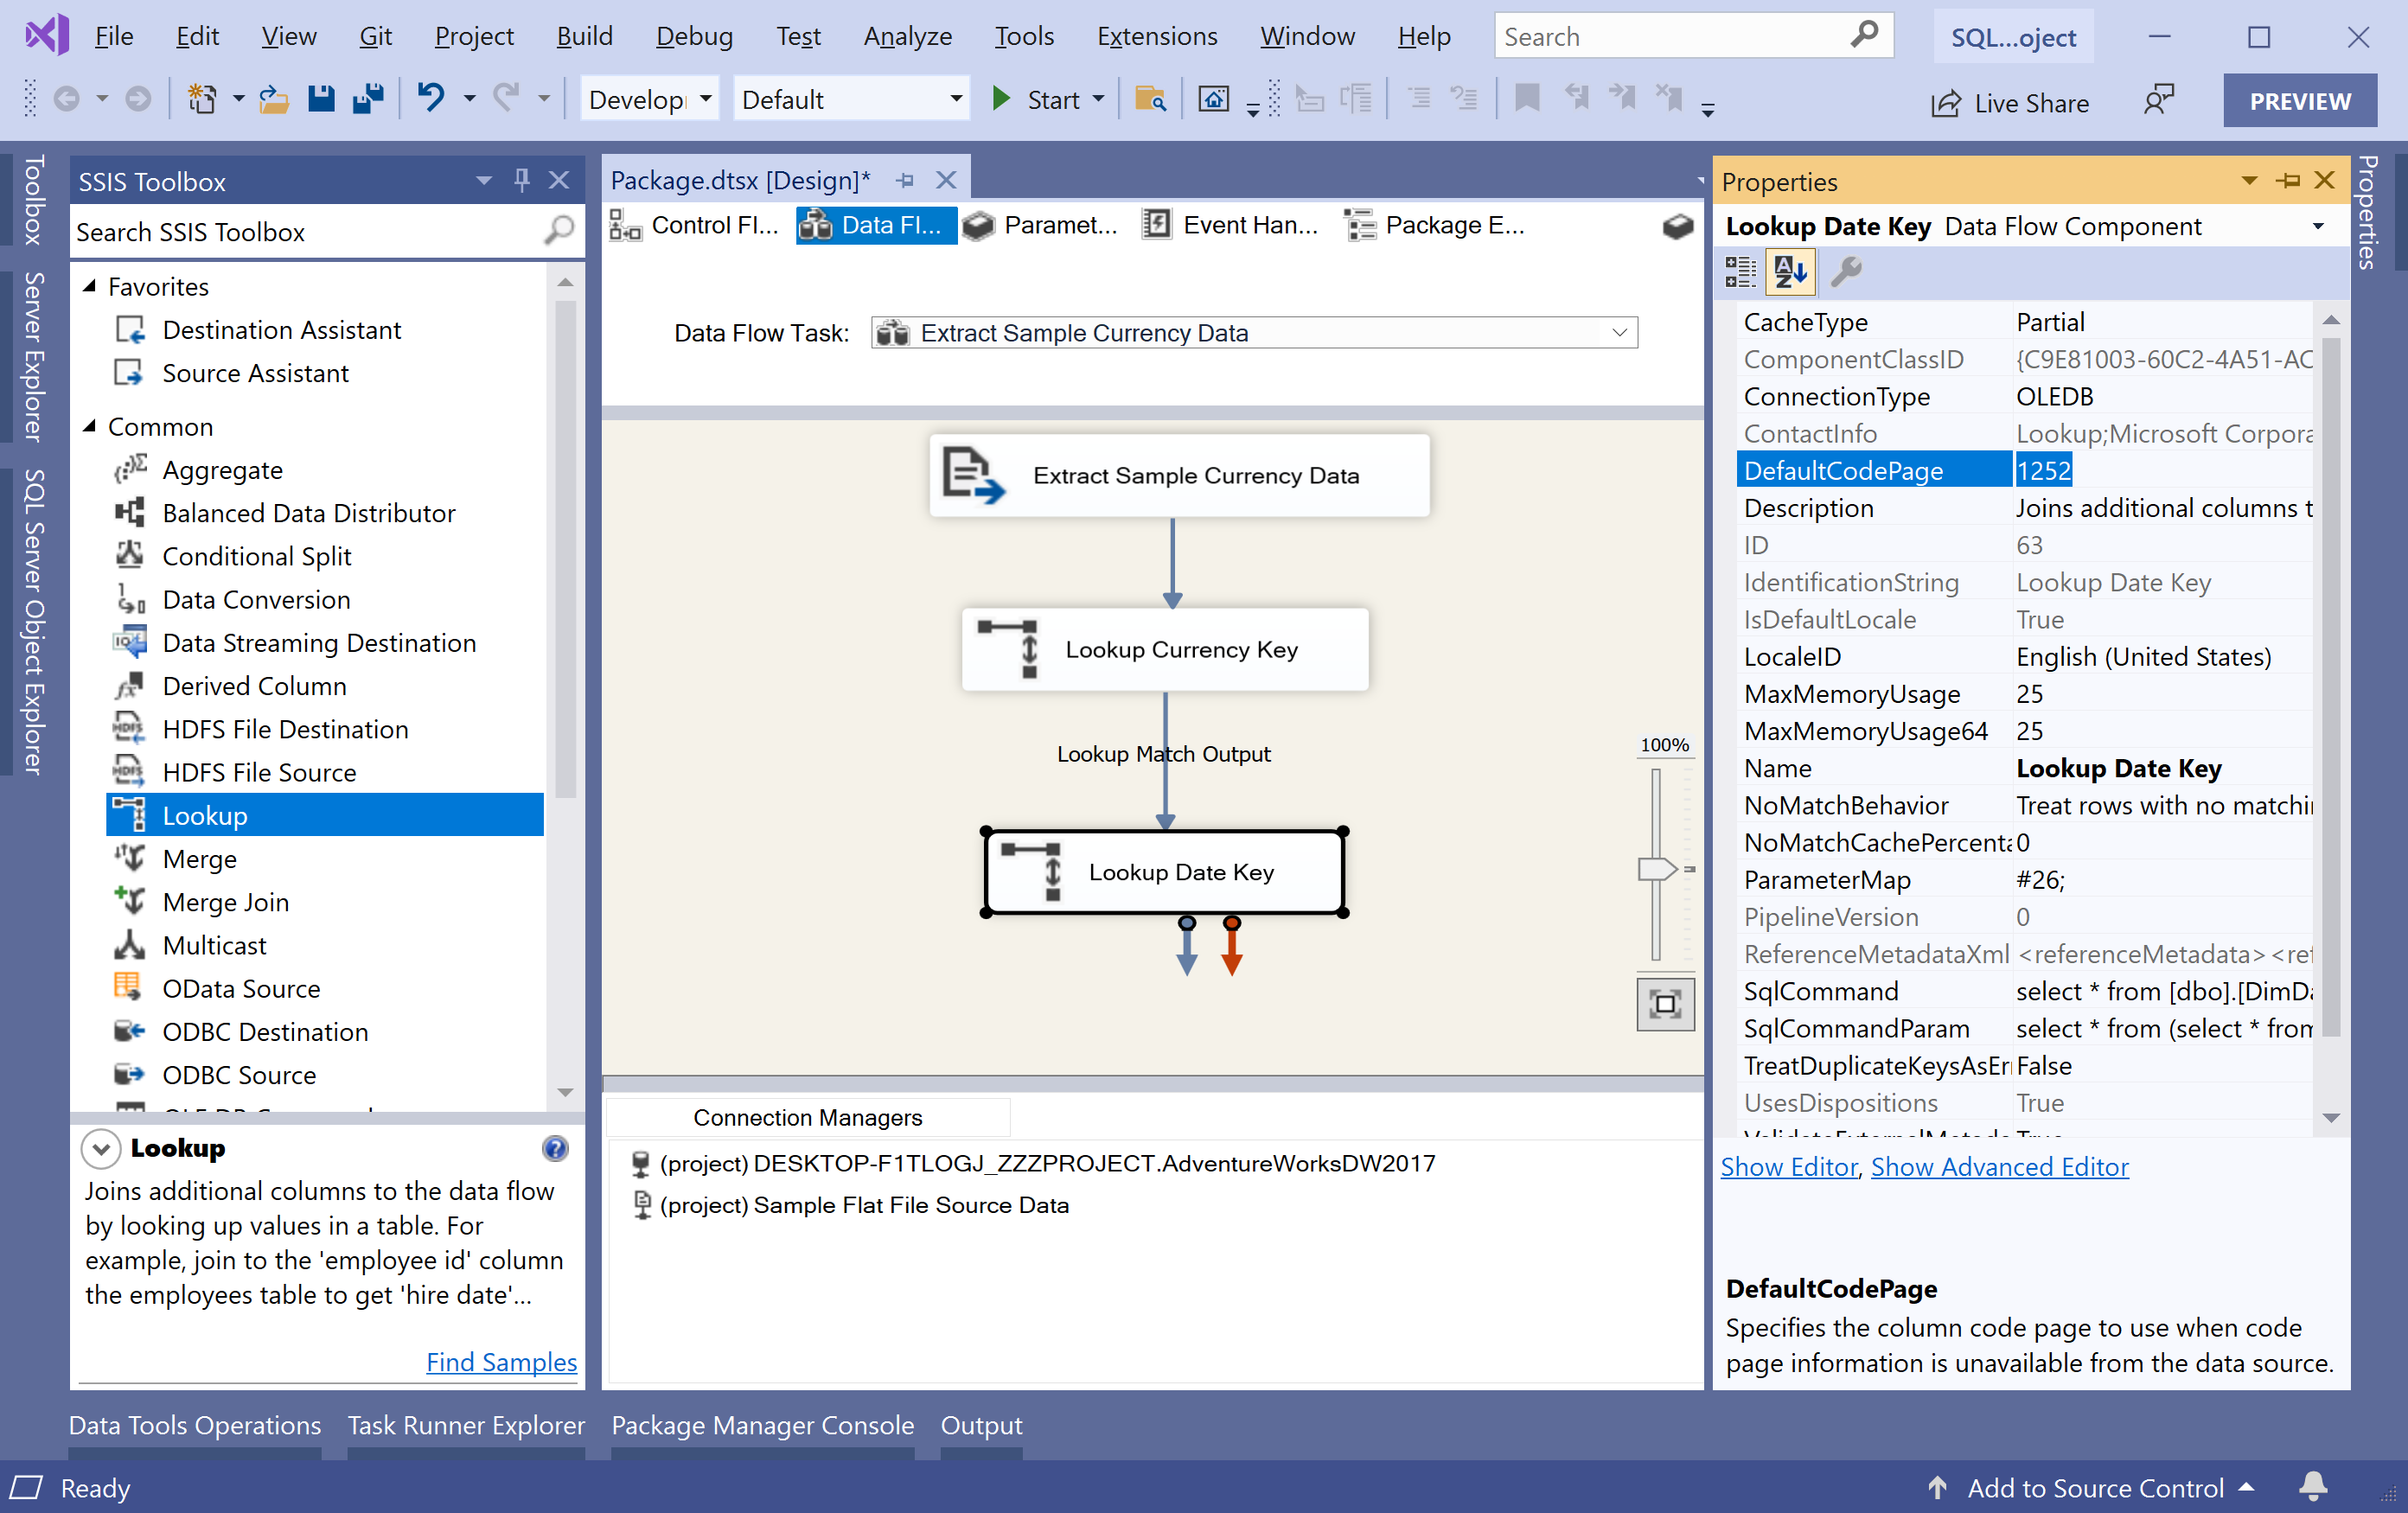2408x1513 pixels.
Task: Toggle Categorized view in Properties
Action: point(1740,271)
